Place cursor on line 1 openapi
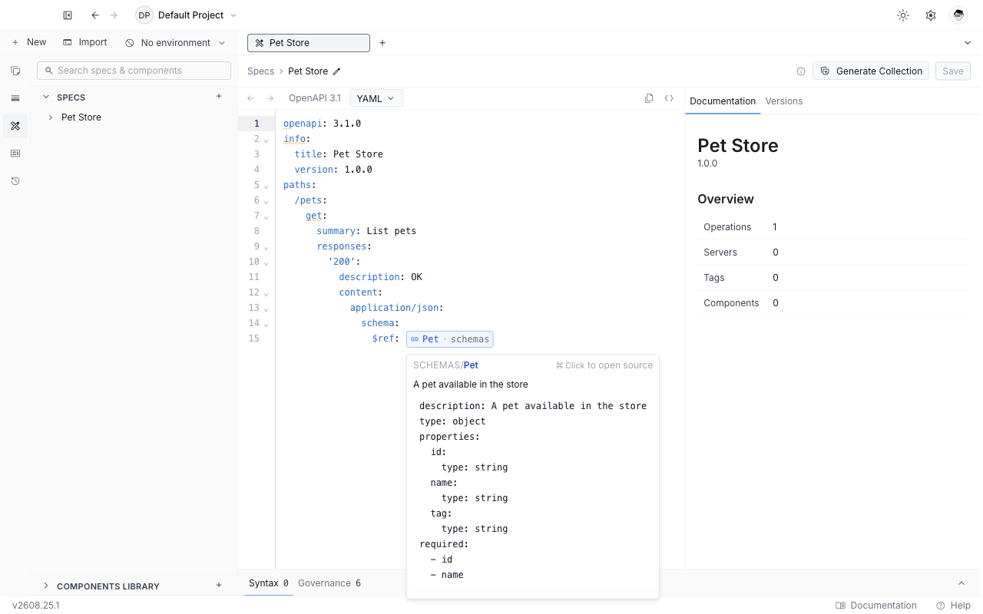This screenshot has height=614, width=983. 303,124
